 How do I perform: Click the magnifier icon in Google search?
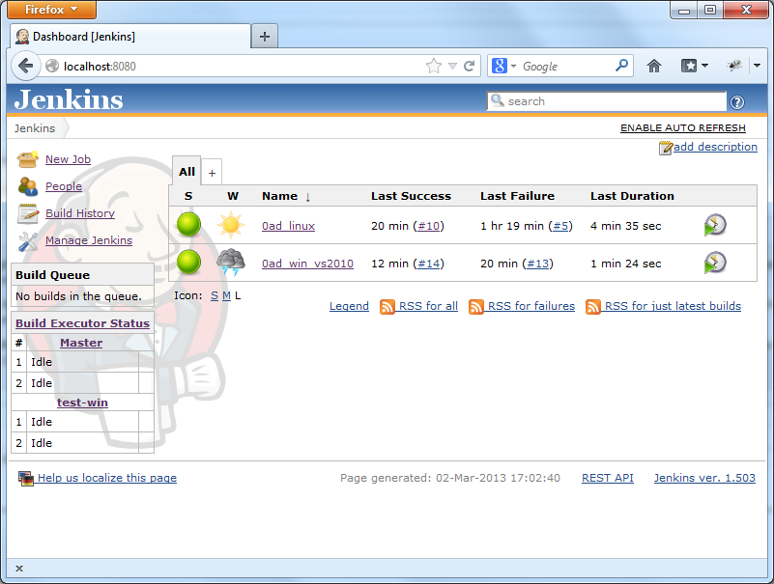(x=621, y=65)
